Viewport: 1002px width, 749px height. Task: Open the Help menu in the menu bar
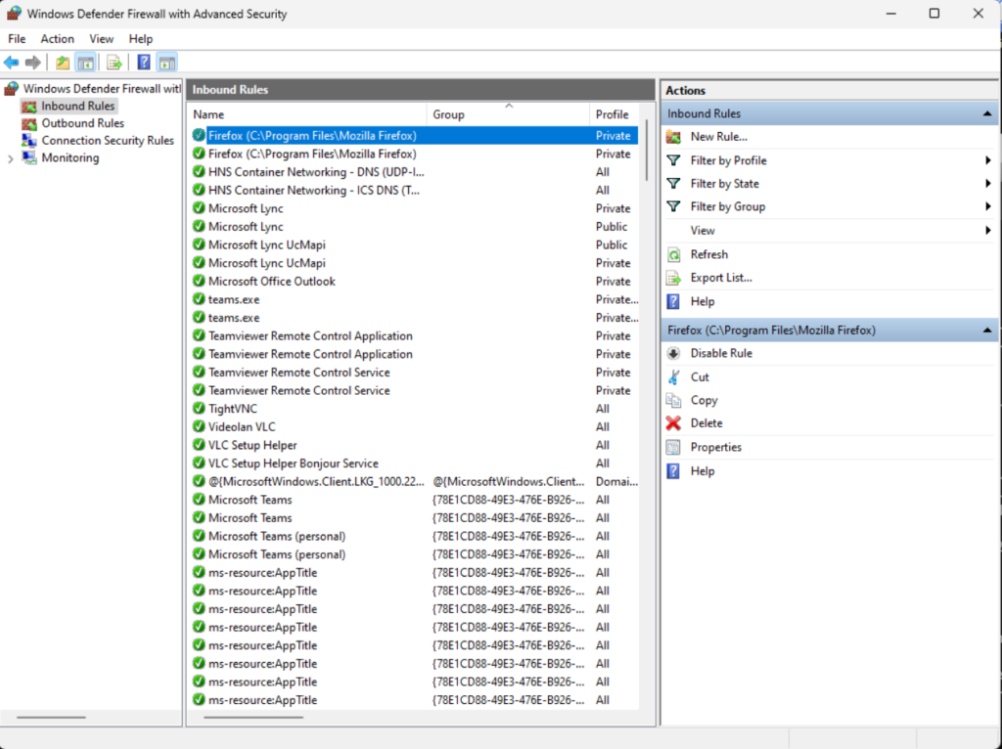[x=141, y=39]
